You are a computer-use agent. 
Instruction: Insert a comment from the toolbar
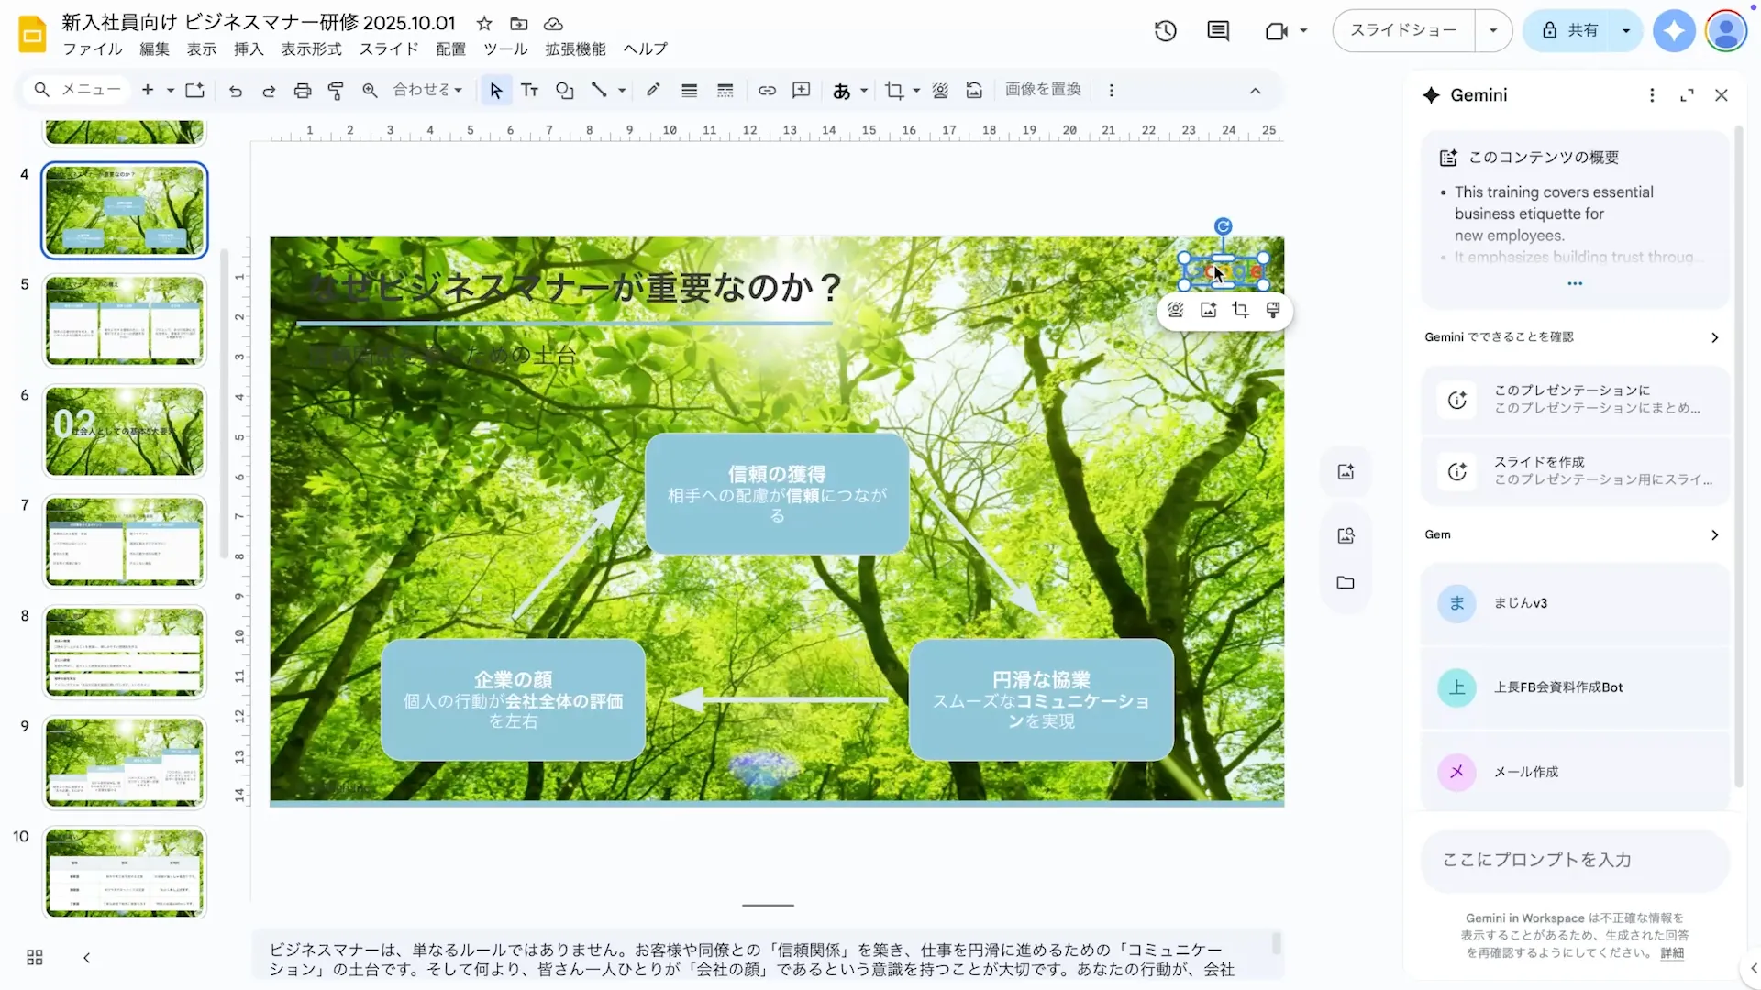(802, 90)
